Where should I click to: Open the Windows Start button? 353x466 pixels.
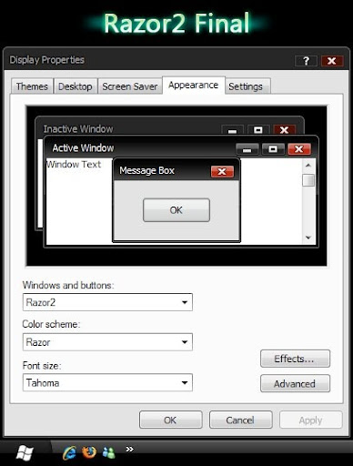pos(25,453)
